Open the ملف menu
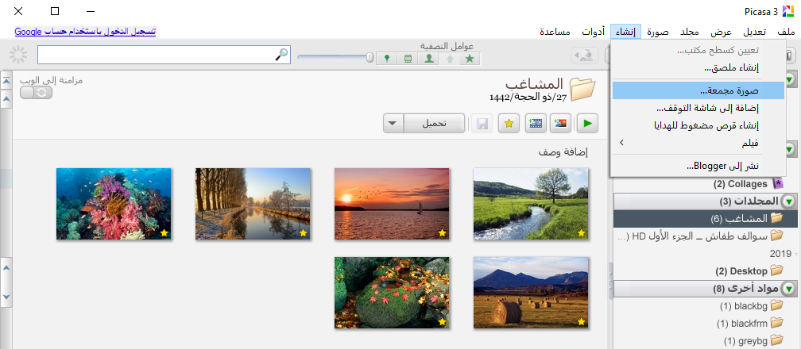801x349 pixels. 786,32
